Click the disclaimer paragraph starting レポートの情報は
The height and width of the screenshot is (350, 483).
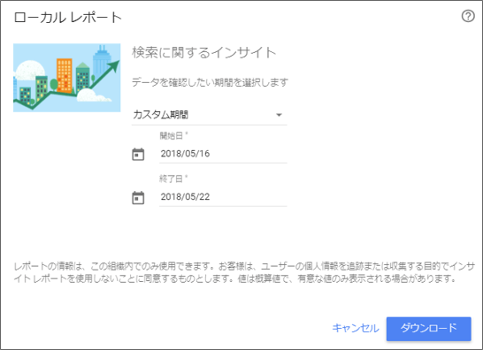[244, 272]
